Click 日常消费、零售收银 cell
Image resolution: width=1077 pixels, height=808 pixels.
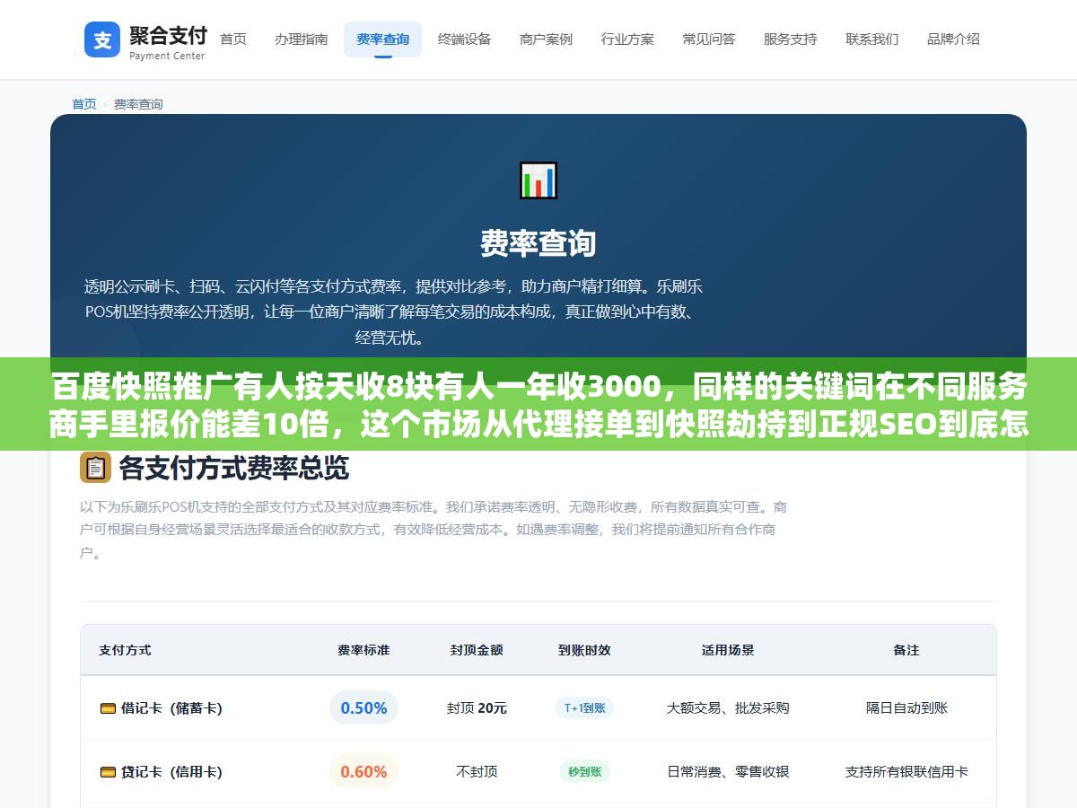[x=728, y=772]
